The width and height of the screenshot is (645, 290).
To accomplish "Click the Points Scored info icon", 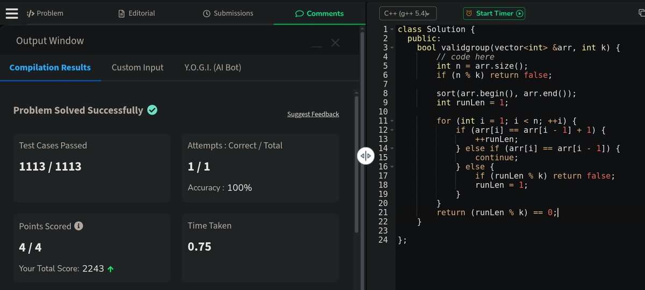I will click(78, 226).
